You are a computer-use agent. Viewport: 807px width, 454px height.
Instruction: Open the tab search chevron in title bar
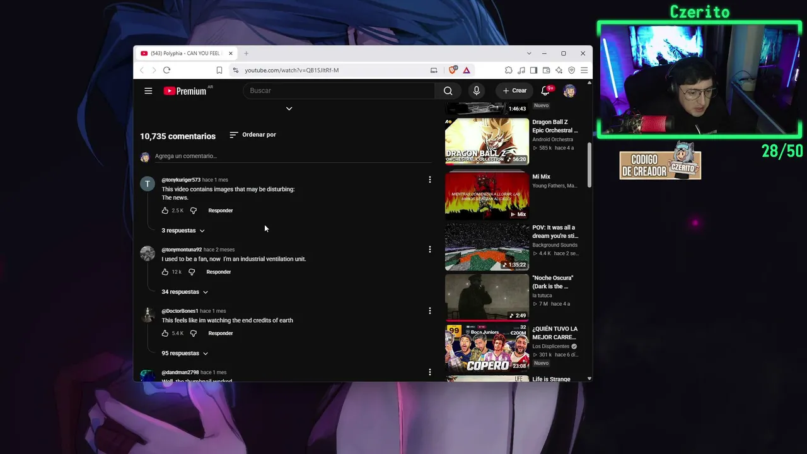point(529,54)
